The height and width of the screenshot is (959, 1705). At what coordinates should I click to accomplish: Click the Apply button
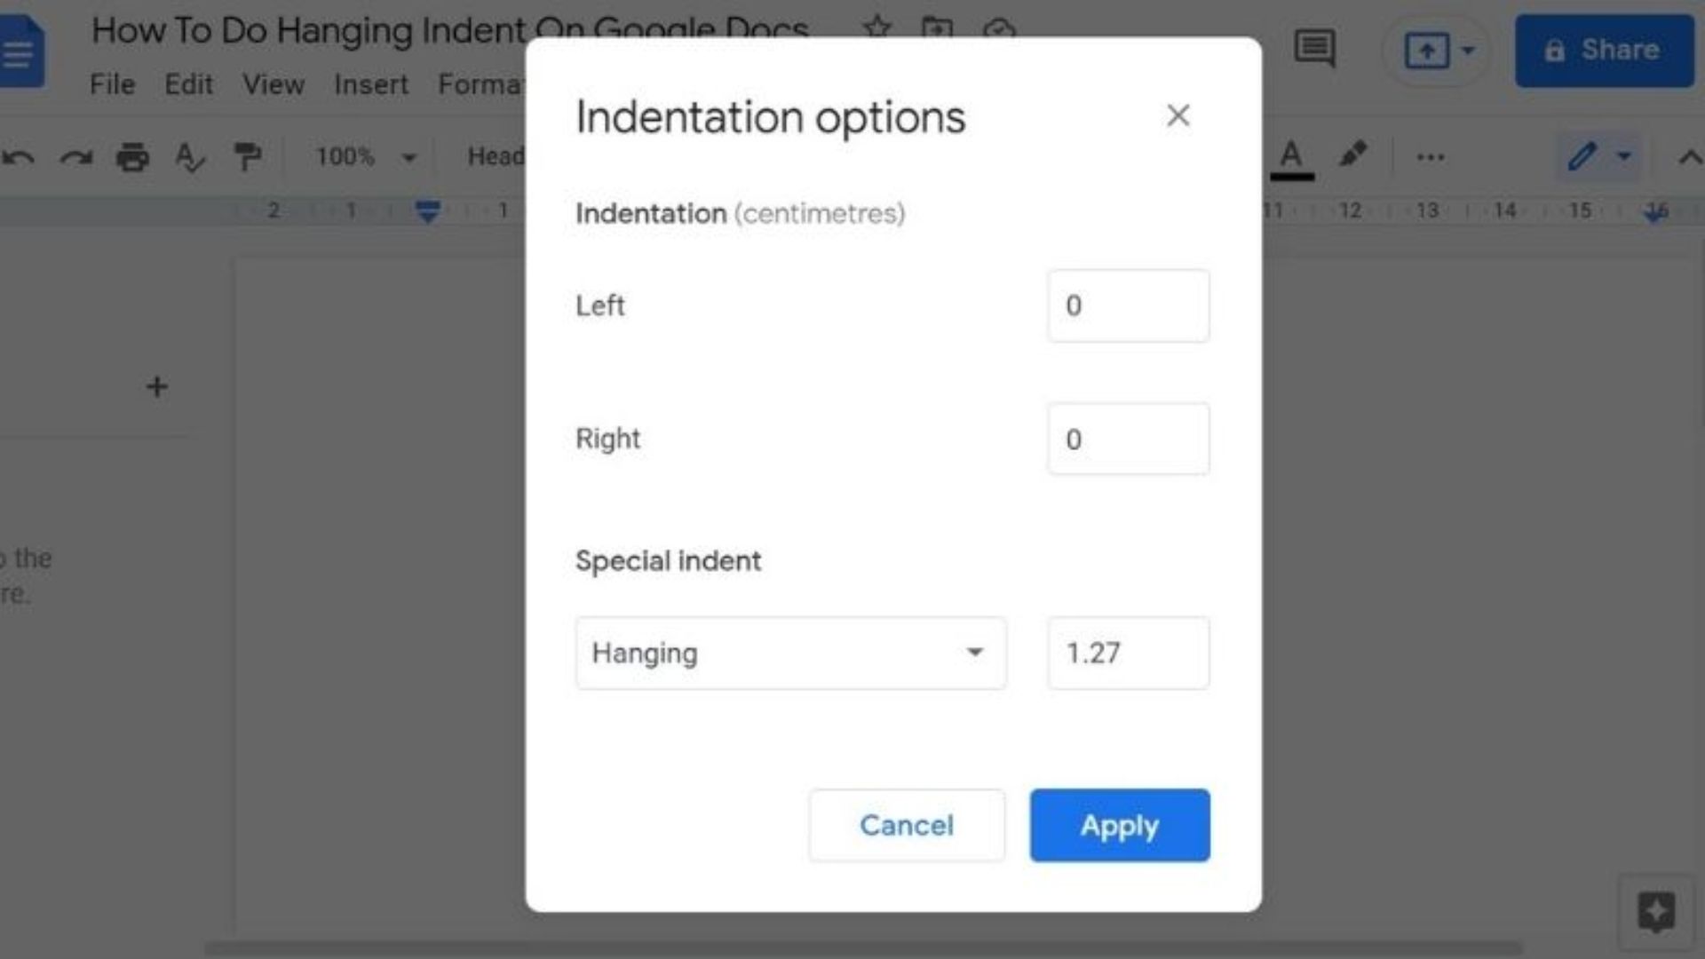(1120, 825)
